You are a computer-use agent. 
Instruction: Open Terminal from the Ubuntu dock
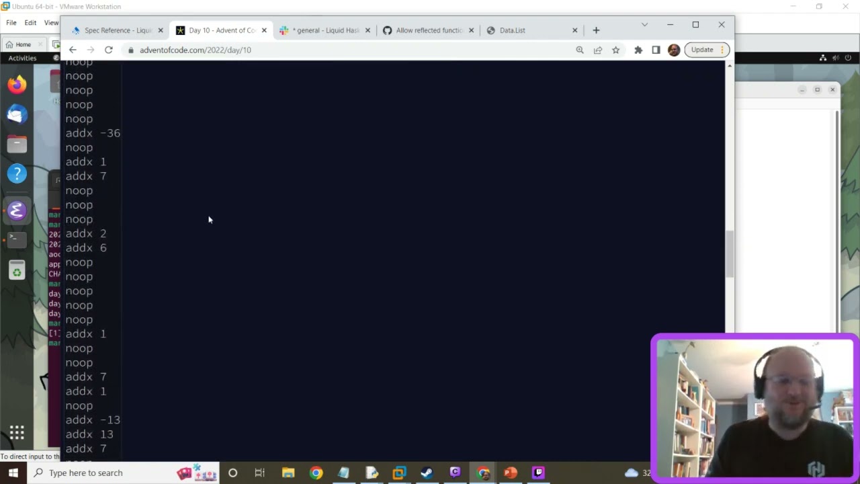click(17, 239)
